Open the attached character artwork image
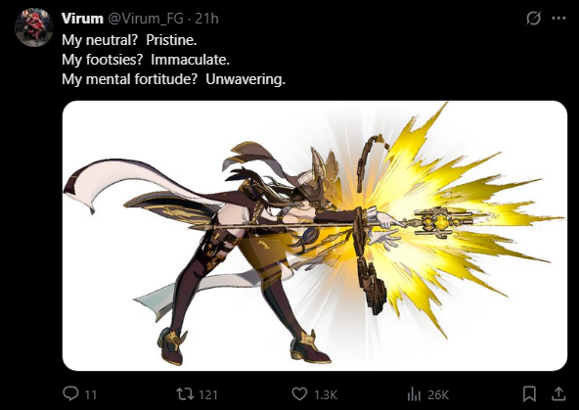The width and height of the screenshot is (579, 410). (x=315, y=236)
